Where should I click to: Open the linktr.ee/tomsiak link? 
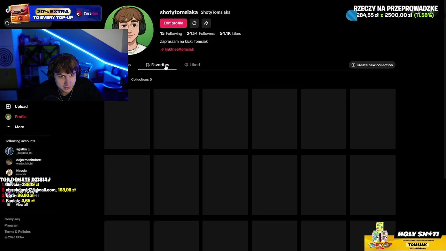[179, 50]
